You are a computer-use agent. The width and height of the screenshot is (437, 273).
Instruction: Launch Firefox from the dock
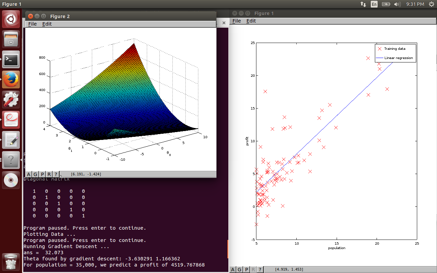point(11,78)
